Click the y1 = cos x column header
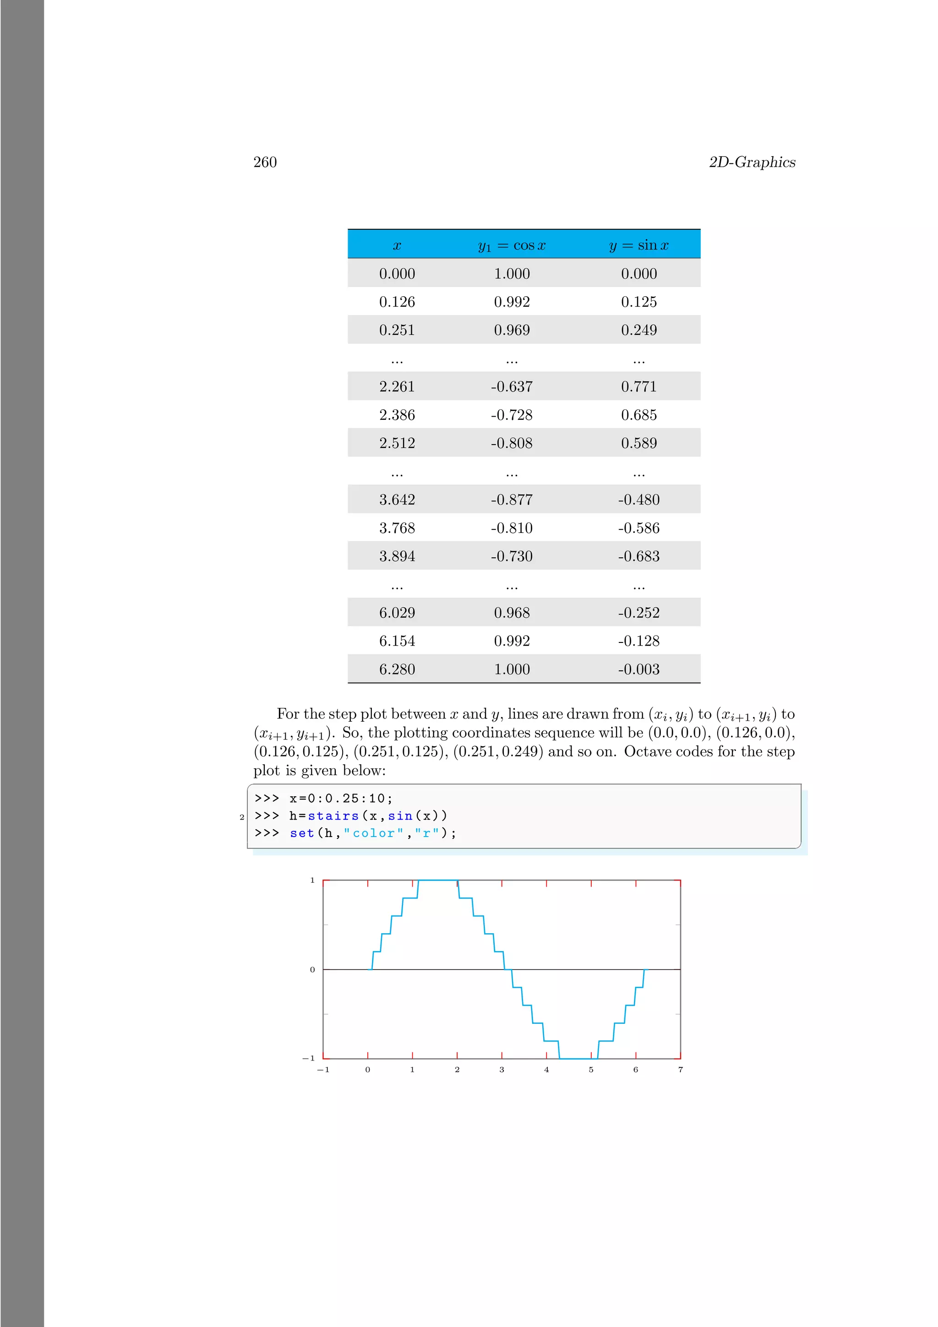This screenshot has height=1327, width=938. pyautogui.click(x=512, y=245)
